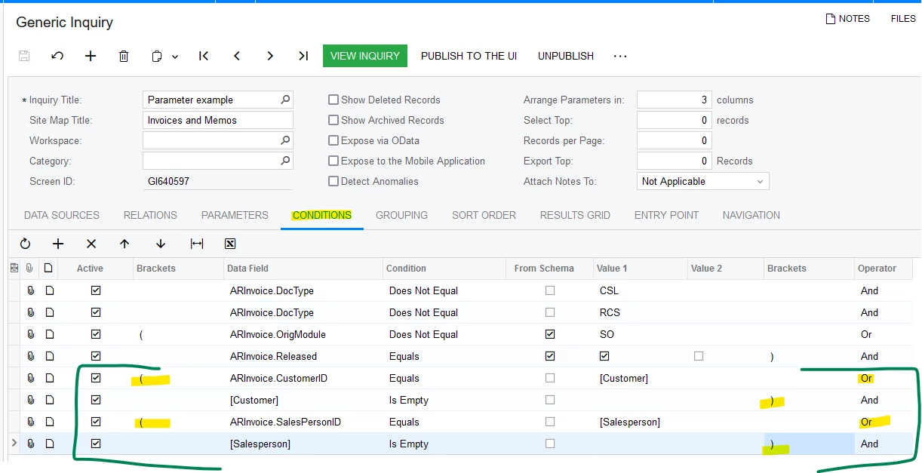Toggle Value 1 checkbox in ARInvoice.Released row
922x473 pixels.
[x=604, y=356]
